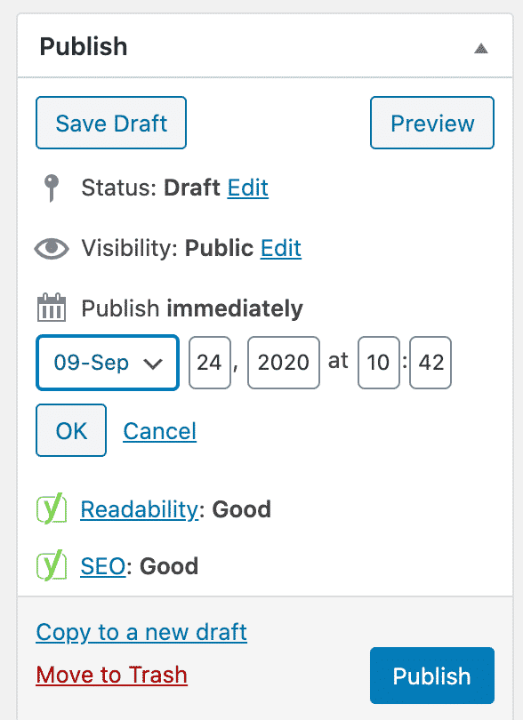Click the publish calendar icon
The width and height of the screenshot is (523, 720).
[x=52, y=308]
